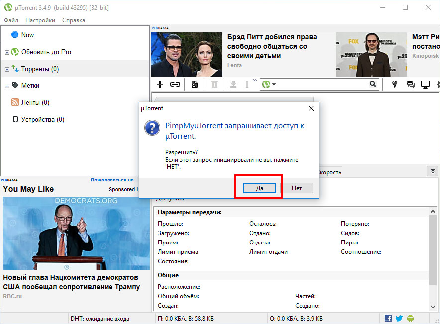Image resolution: width=440 pixels, height=324 pixels.
Task: Select Now in the sidebar
Action: (x=27, y=35)
